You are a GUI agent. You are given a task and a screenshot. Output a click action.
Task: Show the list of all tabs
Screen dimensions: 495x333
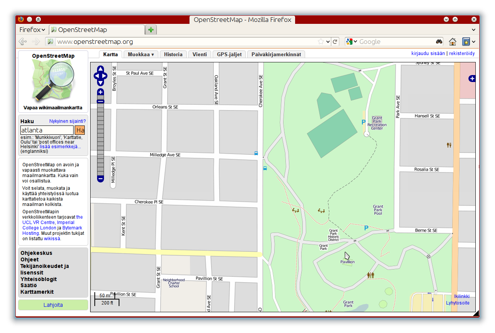[473, 30]
